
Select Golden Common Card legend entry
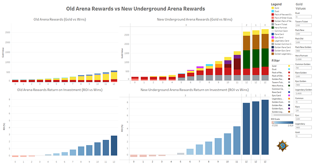click(282, 44)
